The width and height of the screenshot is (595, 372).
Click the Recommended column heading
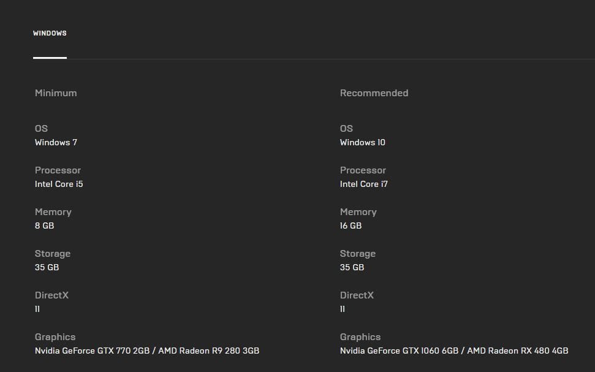click(x=374, y=93)
